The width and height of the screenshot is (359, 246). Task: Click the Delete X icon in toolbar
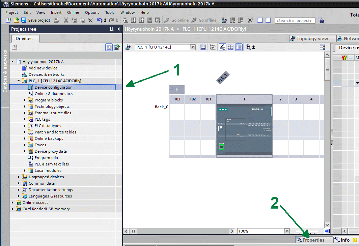90,20
